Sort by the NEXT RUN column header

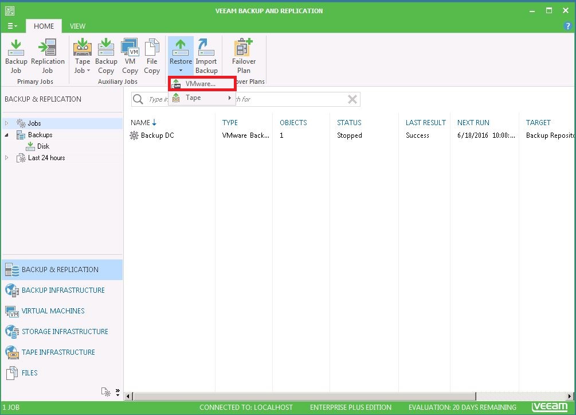pos(473,122)
